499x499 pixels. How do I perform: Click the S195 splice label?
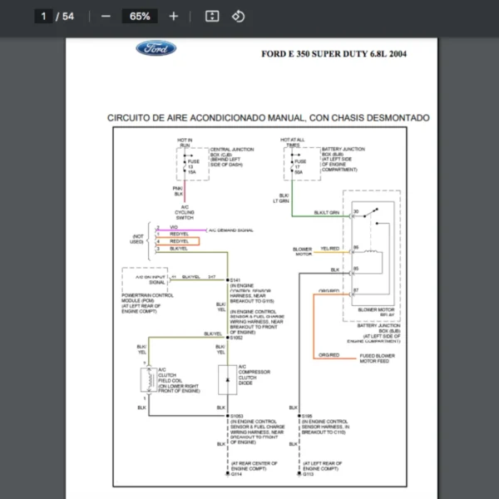(x=307, y=416)
